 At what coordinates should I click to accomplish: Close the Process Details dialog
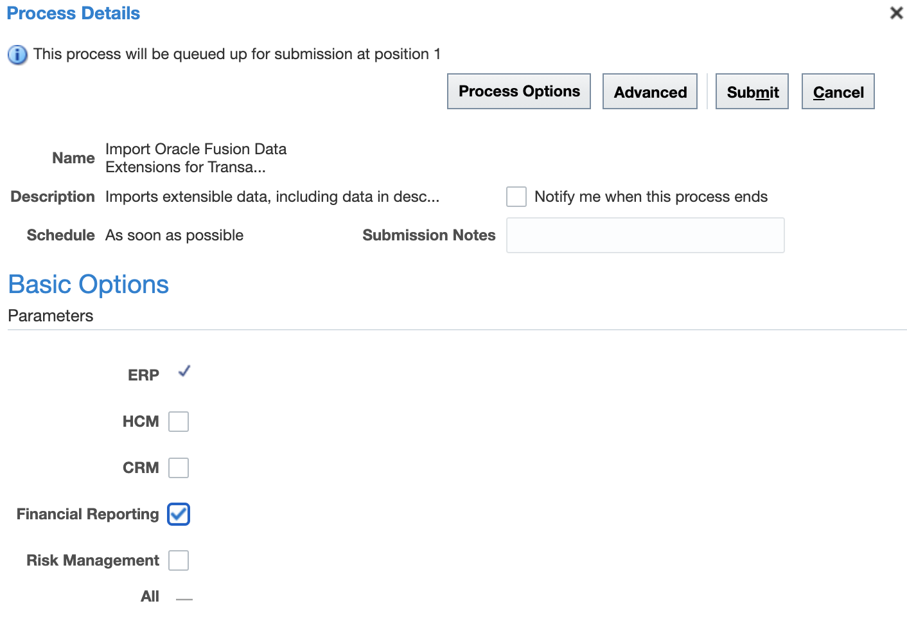tap(896, 13)
